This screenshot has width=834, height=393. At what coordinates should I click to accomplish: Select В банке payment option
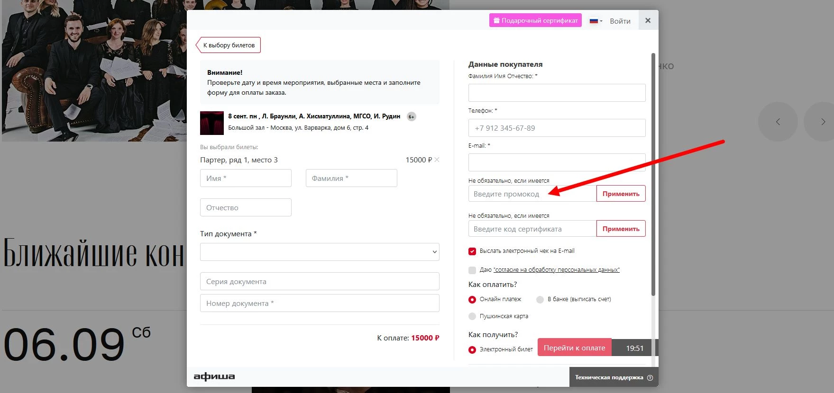(x=540, y=299)
